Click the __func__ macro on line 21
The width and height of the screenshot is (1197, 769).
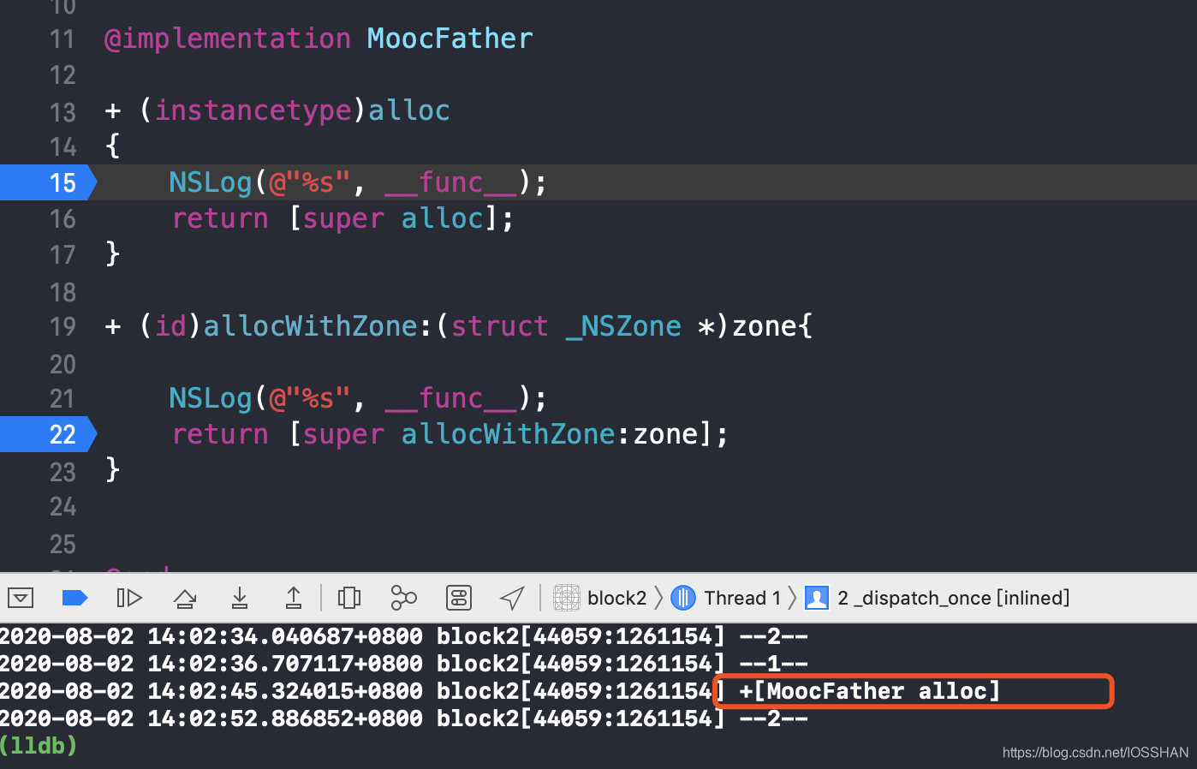point(451,398)
